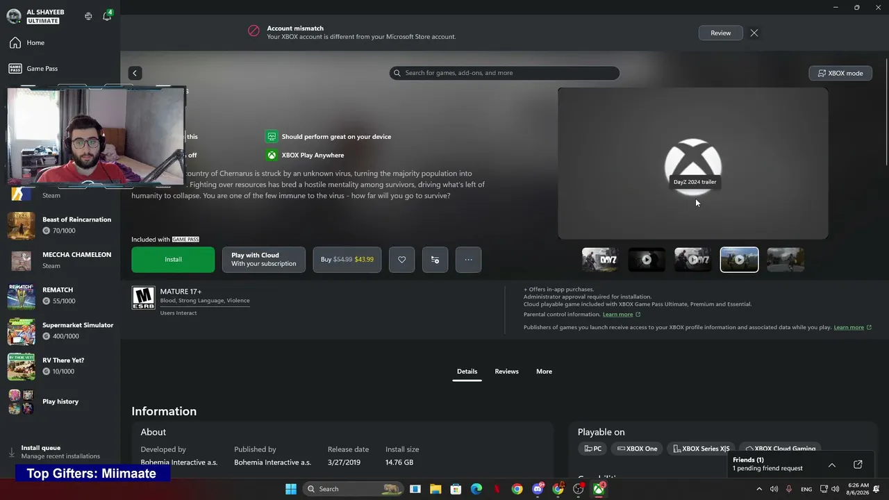Select the XBOX One platform chip
The image size is (889, 500).
click(x=637, y=449)
